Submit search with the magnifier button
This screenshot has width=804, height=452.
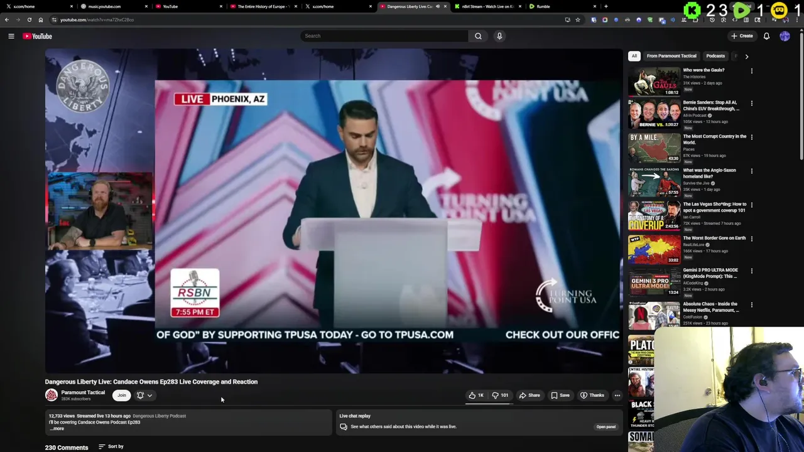(478, 36)
